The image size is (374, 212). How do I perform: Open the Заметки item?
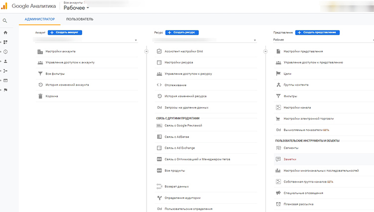(x=291, y=159)
